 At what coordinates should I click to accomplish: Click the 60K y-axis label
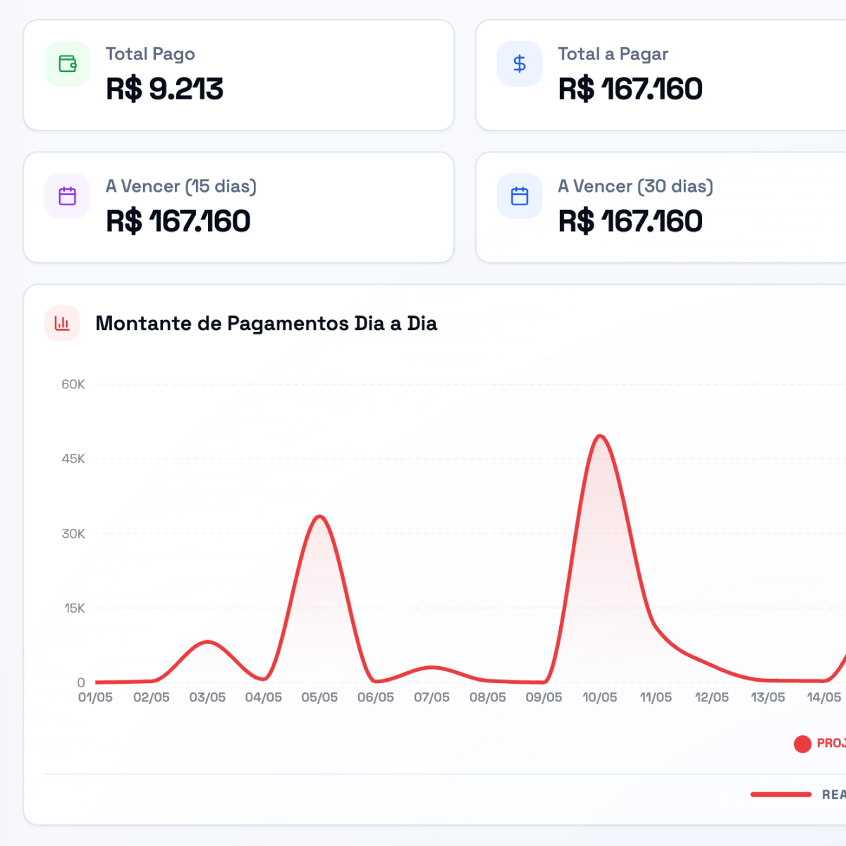(73, 384)
